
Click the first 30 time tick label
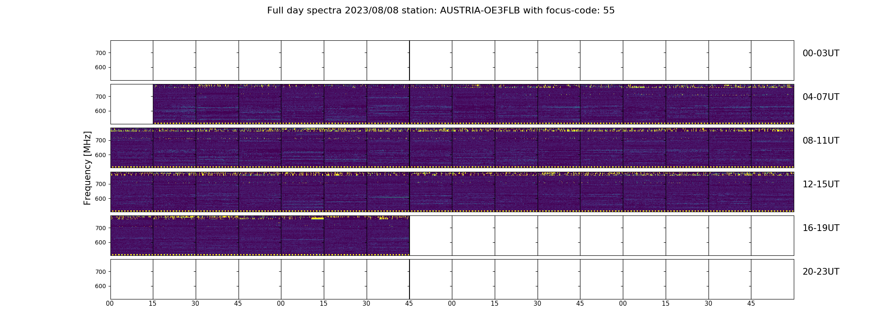(x=195, y=304)
